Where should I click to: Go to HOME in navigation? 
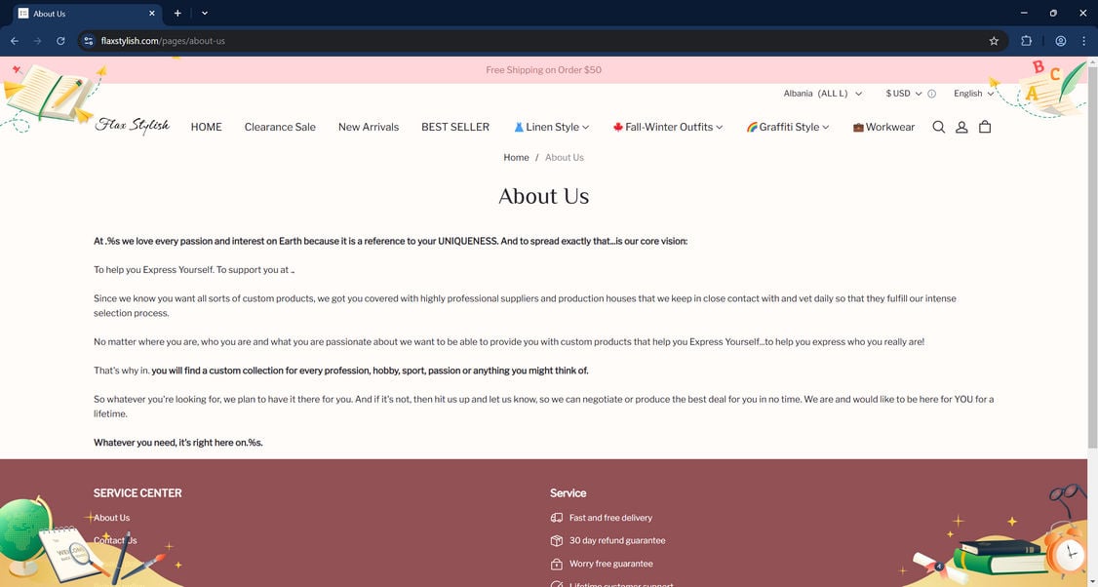click(x=206, y=127)
